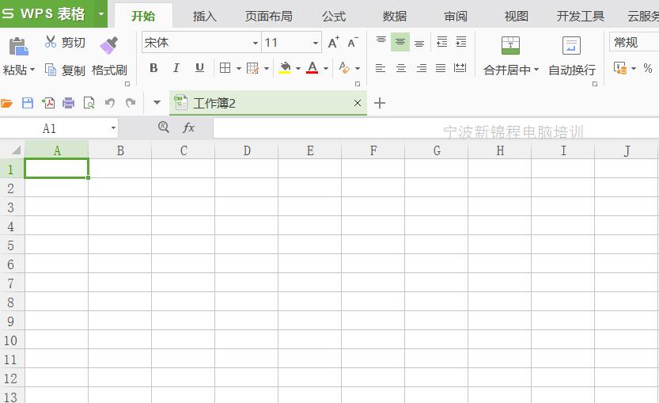Align text left
The image size is (659, 403).
[381, 68]
